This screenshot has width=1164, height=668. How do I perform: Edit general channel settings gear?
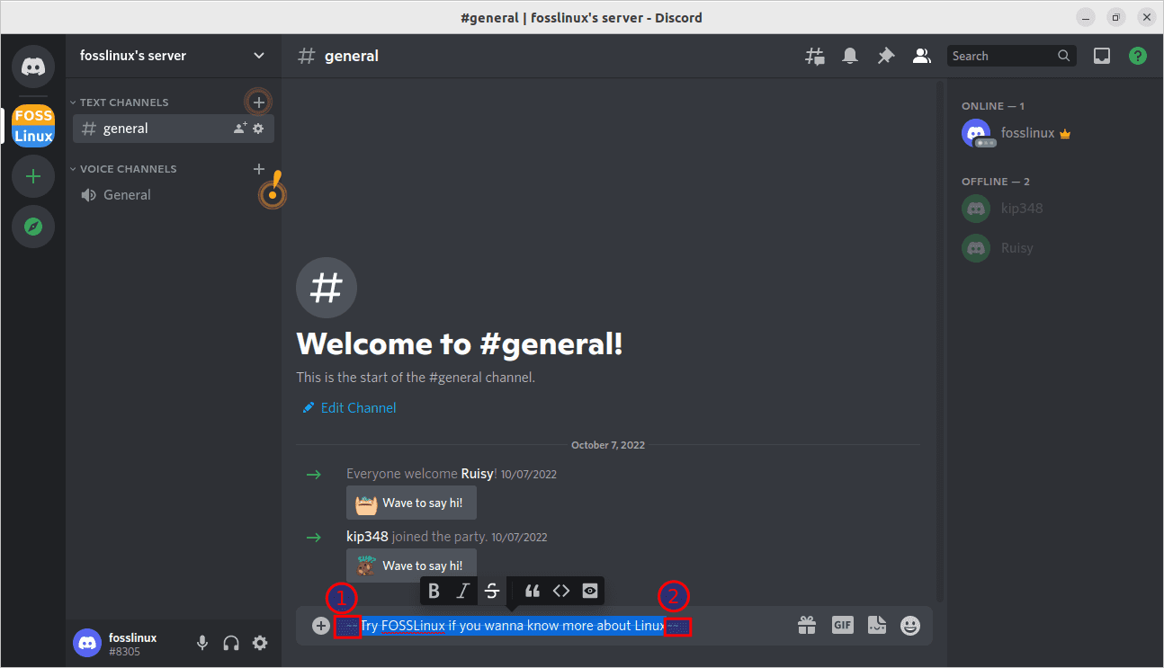click(258, 129)
